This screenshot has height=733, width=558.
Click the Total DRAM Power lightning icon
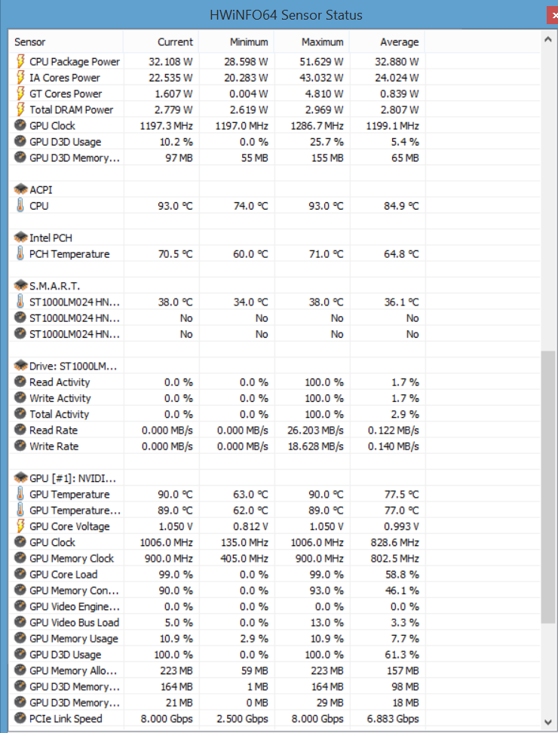pyautogui.click(x=20, y=109)
